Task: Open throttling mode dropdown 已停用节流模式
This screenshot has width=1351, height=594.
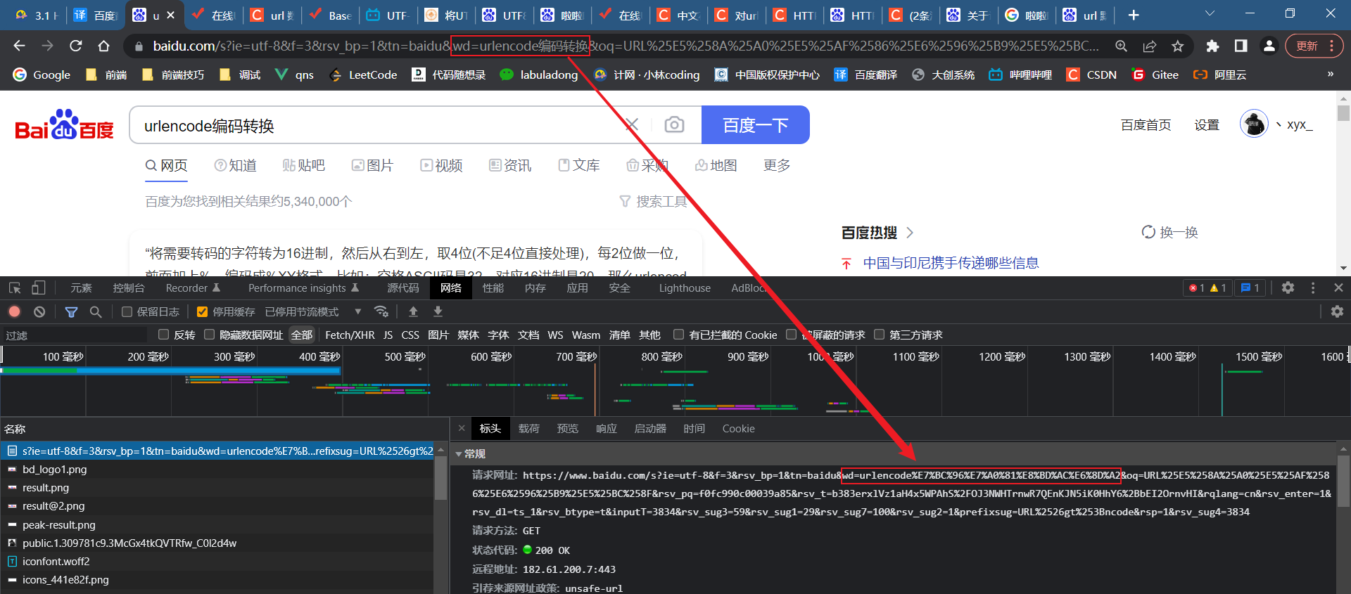Action: [313, 311]
